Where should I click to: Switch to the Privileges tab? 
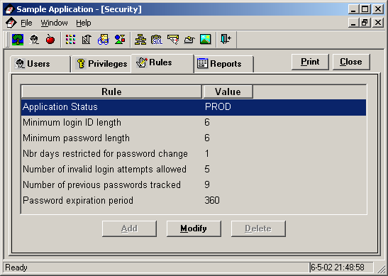(101, 64)
